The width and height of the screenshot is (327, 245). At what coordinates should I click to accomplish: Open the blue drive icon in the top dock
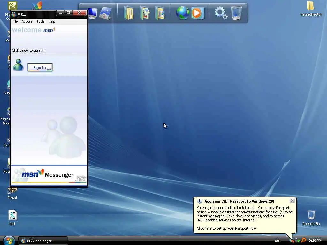pyautogui.click(x=105, y=13)
